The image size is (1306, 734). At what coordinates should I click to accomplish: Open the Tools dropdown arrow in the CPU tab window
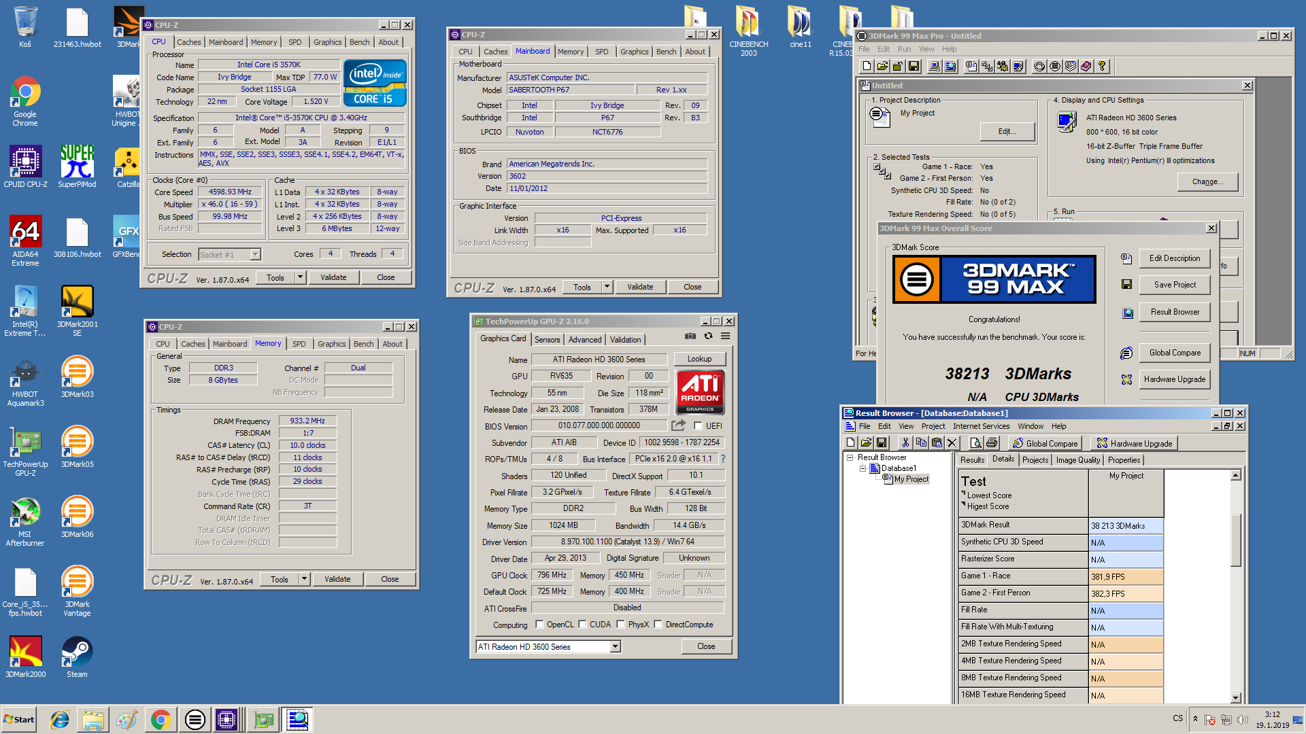coord(300,277)
